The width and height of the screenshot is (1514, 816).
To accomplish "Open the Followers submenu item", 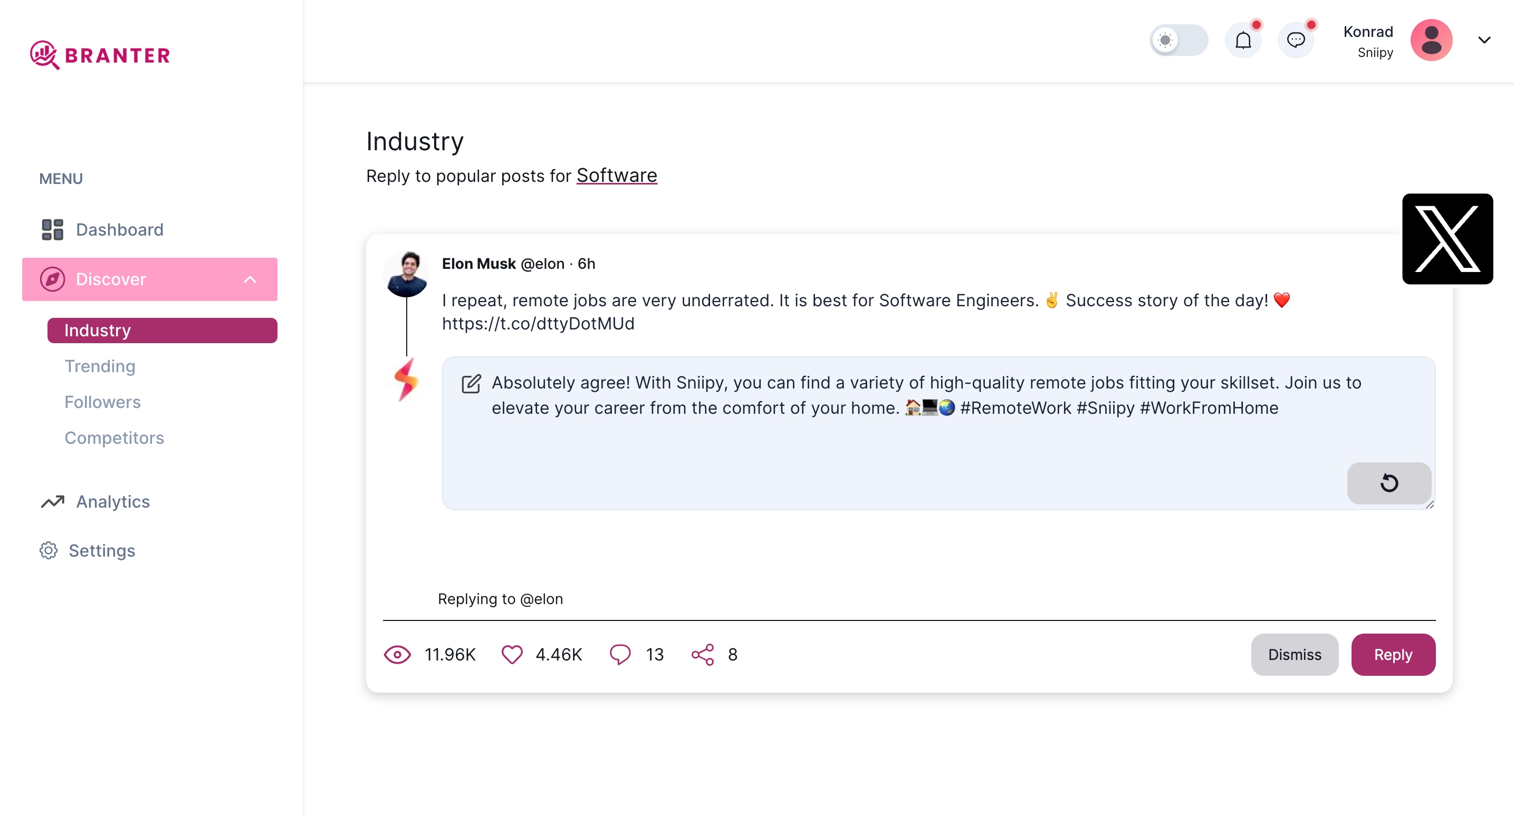I will tap(103, 402).
